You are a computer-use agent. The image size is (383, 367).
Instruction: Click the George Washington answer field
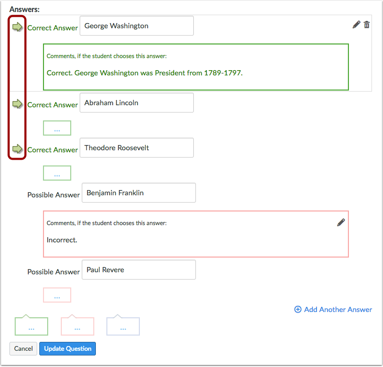click(137, 26)
